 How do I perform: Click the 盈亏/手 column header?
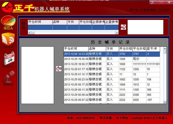coord(153,49)
